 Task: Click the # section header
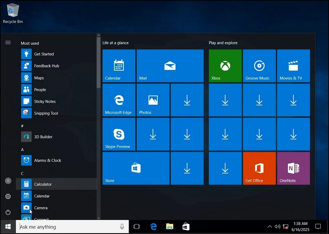22,126
